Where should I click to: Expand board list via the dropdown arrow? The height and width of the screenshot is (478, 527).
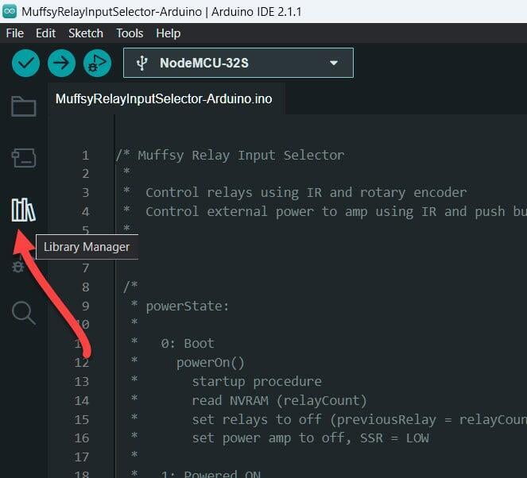click(333, 63)
